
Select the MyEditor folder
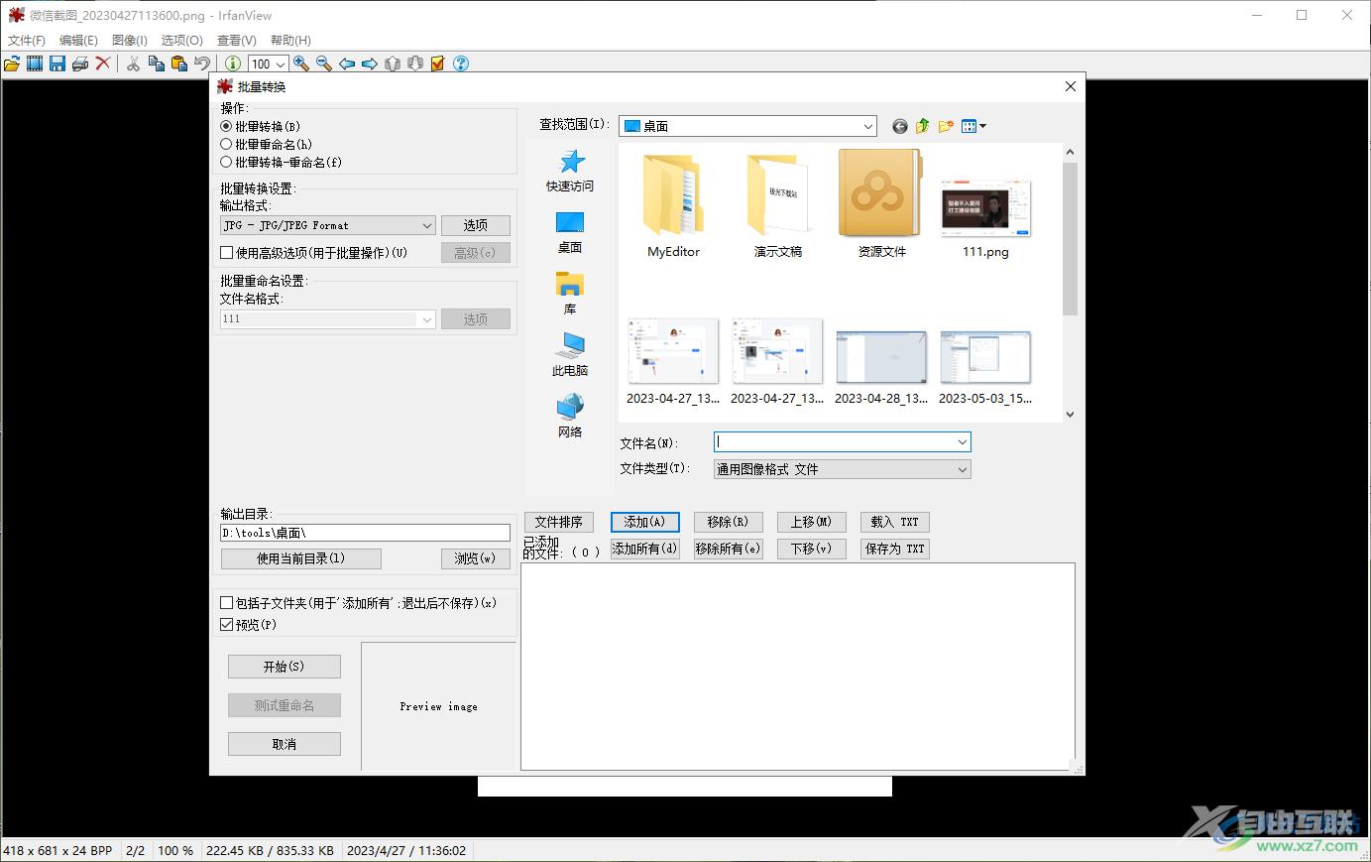tap(674, 206)
